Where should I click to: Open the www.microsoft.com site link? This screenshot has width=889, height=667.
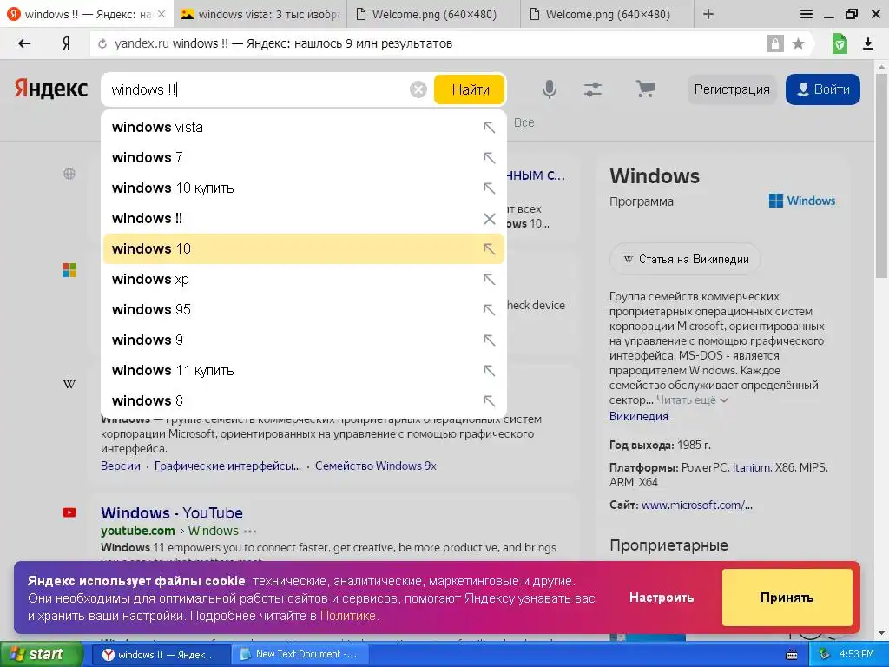click(x=697, y=505)
